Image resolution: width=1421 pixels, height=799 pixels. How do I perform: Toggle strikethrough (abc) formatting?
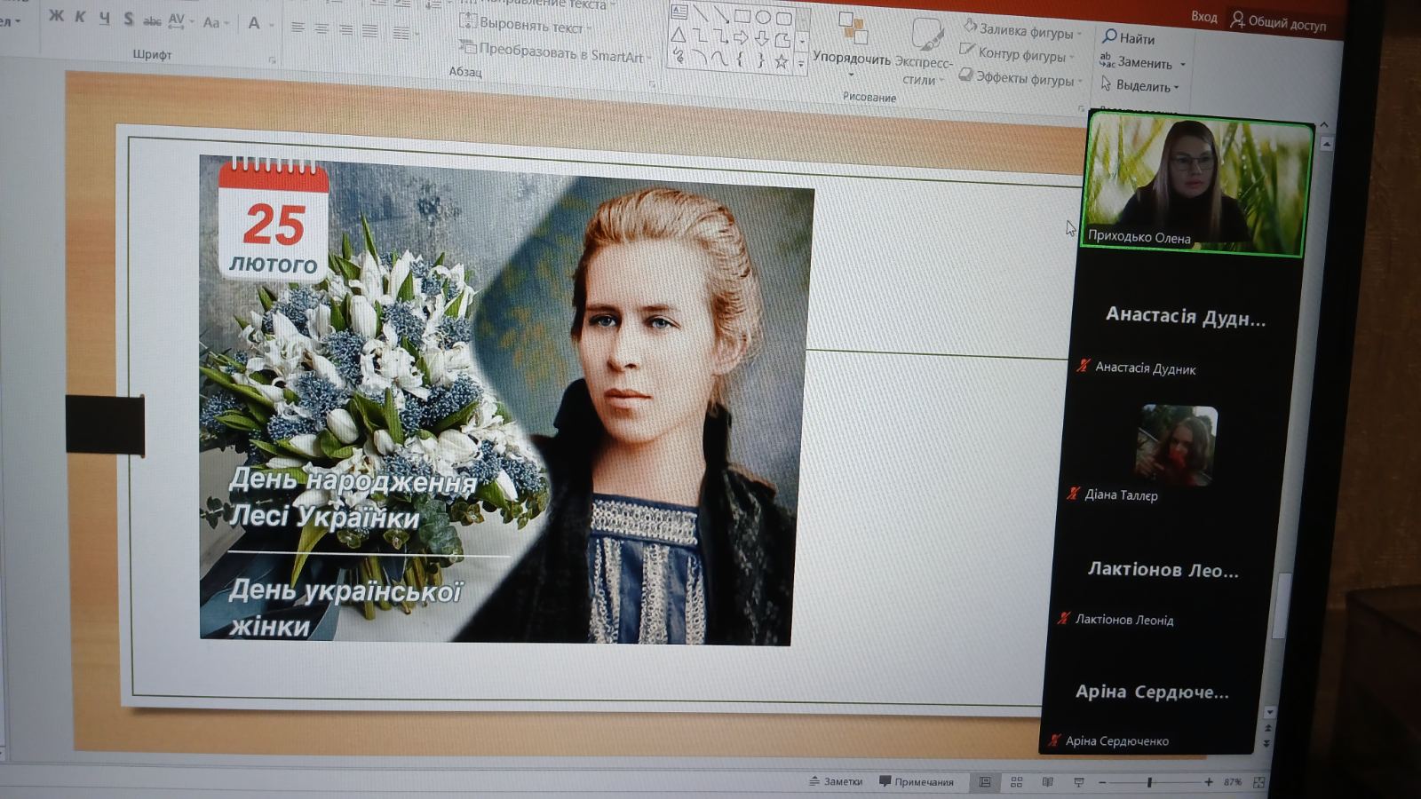pos(153,20)
